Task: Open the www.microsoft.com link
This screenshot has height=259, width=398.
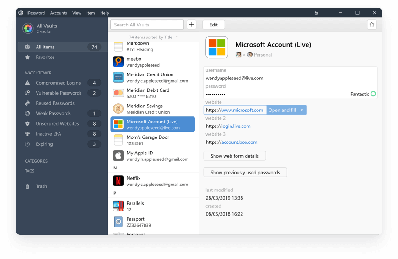Action: pos(242,110)
